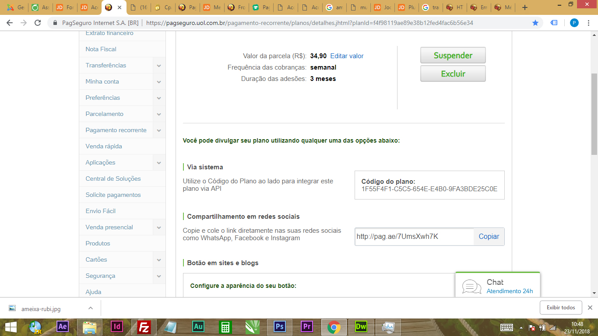Launch Adobe Audition from the taskbar
Image resolution: width=598 pixels, height=336 pixels.
(x=198, y=327)
